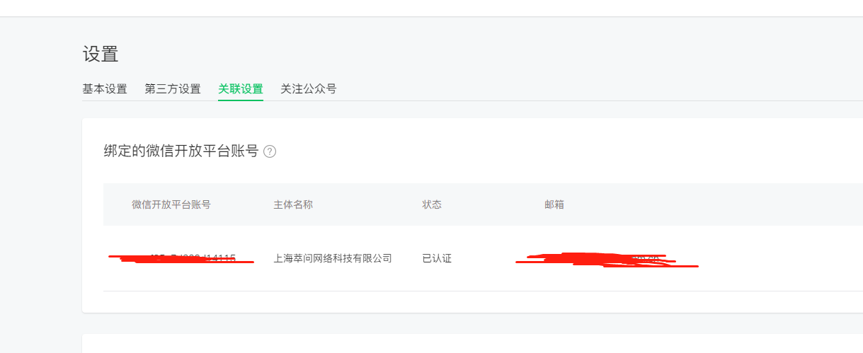Switch to the 第三方设置 tab
The height and width of the screenshot is (353, 863).
[x=173, y=89]
